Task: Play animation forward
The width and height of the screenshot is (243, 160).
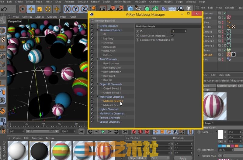Action: pos(103,132)
